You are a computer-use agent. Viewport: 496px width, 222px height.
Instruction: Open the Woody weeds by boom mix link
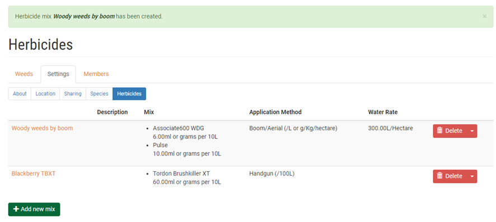(42, 128)
